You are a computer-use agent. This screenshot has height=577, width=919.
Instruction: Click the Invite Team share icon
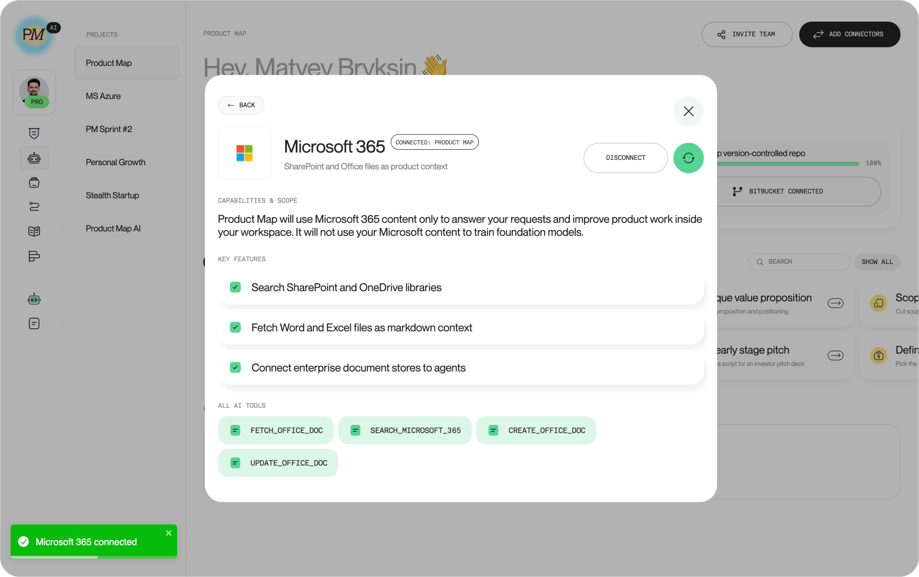click(721, 34)
